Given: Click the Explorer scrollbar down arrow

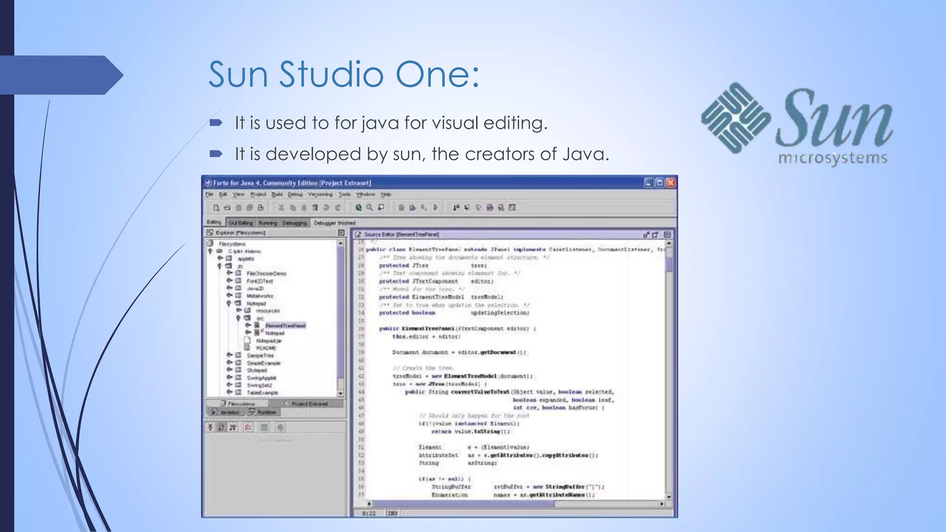Looking at the screenshot, I should tap(340, 393).
